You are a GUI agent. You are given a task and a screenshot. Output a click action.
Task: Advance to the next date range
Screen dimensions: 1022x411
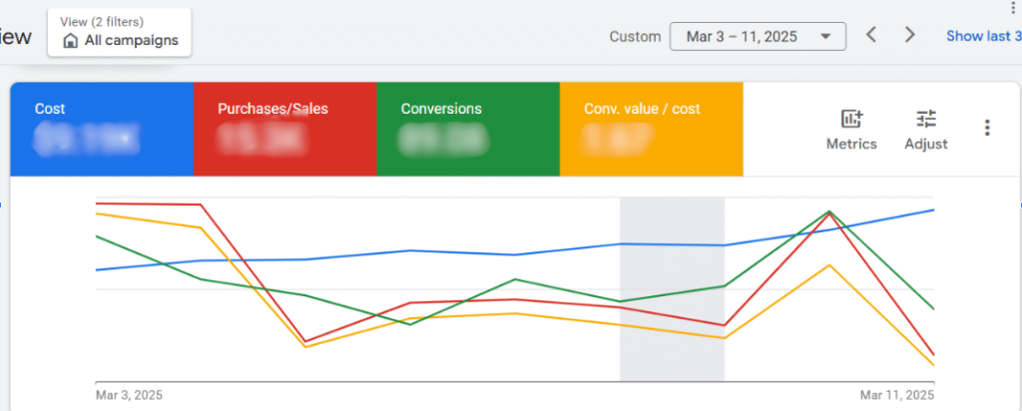909,35
